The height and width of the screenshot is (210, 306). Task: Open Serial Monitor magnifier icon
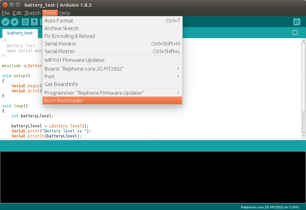coord(297,22)
